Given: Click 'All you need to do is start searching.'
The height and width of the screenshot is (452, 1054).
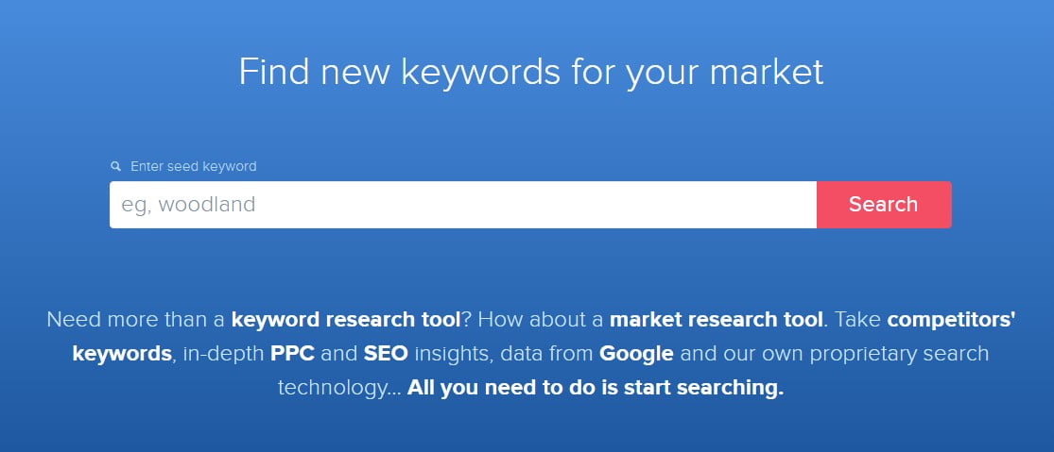Looking at the screenshot, I should (596, 389).
